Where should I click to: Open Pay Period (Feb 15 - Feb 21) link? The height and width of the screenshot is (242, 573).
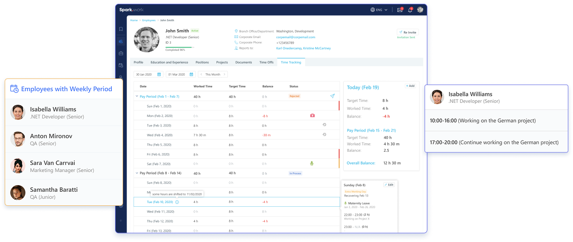(x=371, y=130)
